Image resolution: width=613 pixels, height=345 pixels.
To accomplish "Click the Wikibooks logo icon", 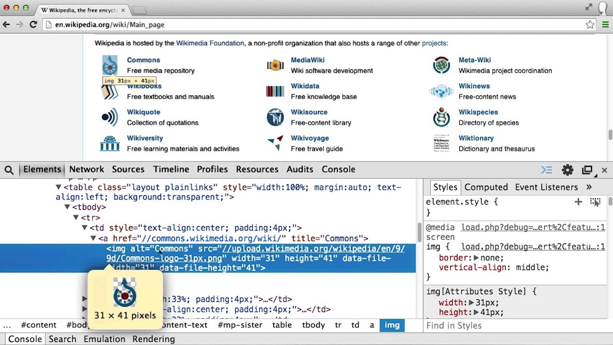I will pyautogui.click(x=110, y=92).
